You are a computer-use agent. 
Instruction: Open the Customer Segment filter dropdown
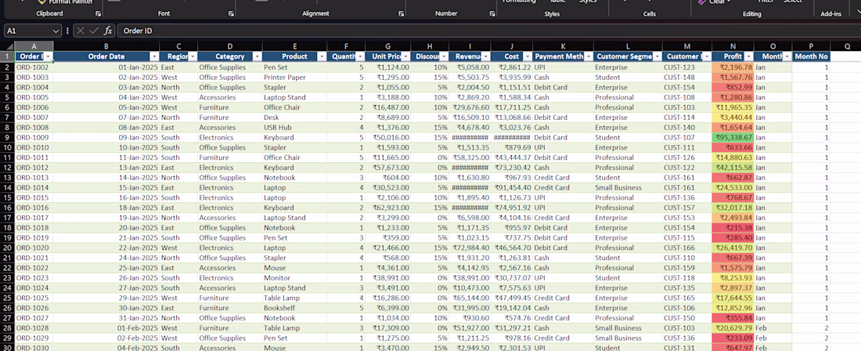click(657, 56)
